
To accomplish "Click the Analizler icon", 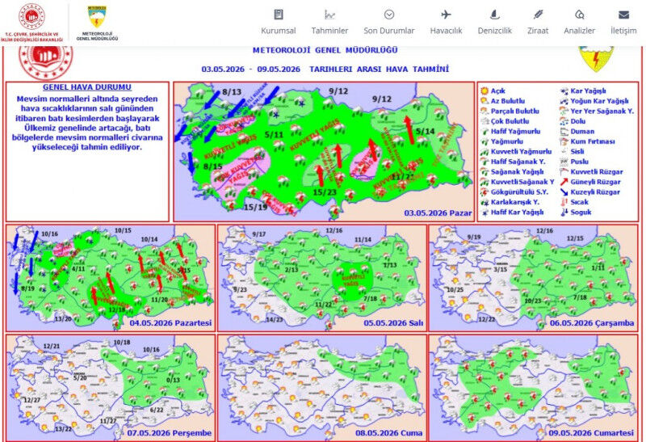I will coord(579,15).
